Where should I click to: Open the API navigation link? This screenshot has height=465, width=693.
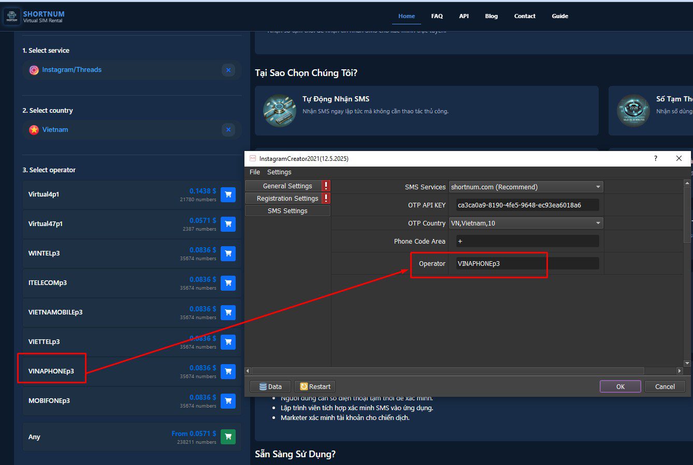point(464,16)
